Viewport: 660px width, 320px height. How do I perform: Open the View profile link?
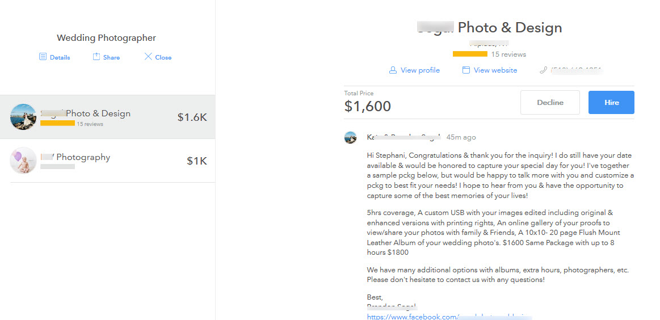(x=420, y=70)
